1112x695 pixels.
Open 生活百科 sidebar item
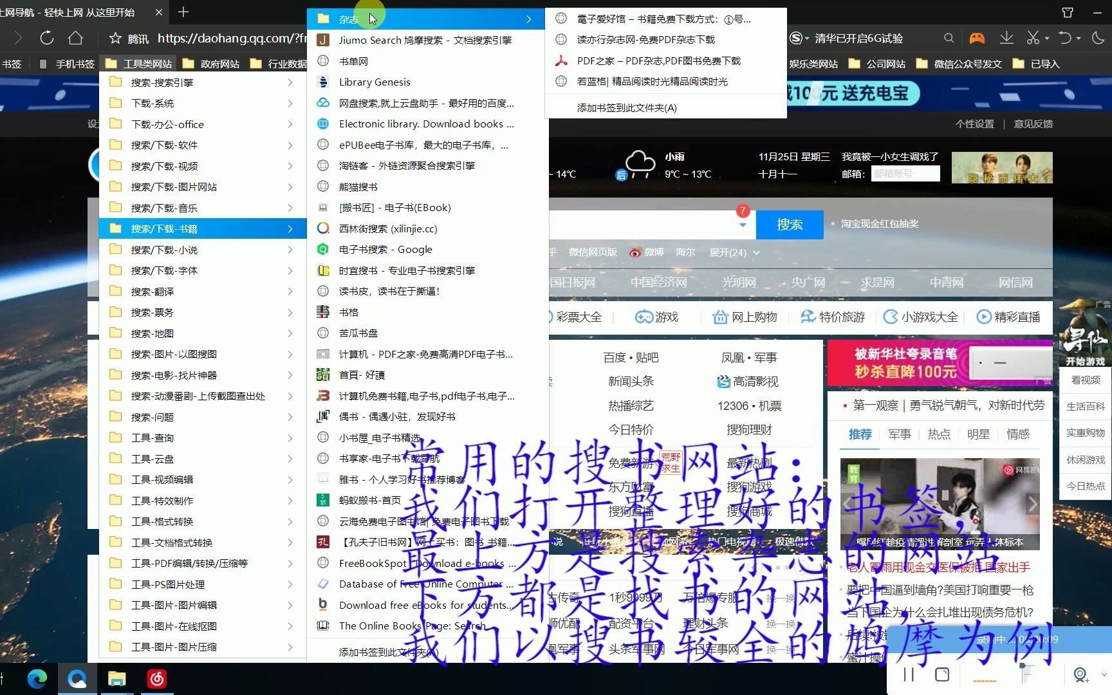click(x=1086, y=406)
